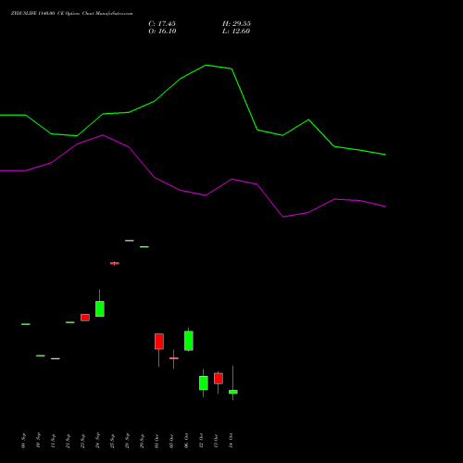Viewport: 463px width, 463px height.
Task: Click the 06 Oct date label
Action: tap(186, 441)
